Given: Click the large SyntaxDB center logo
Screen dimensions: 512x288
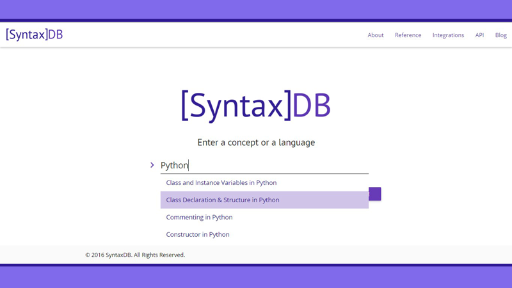Looking at the screenshot, I should [256, 106].
